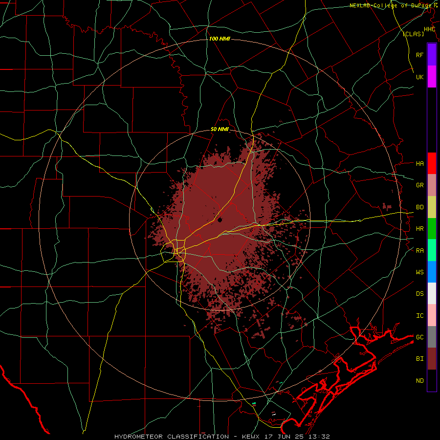
Task: Pick the dusty pink GR legend swatch
Action: (432, 185)
